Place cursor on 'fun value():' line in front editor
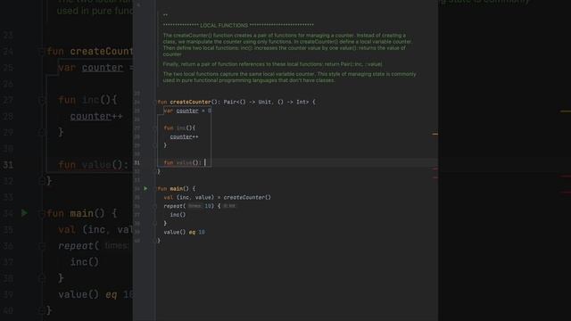The height and width of the screenshot is (321, 571). click(182, 162)
